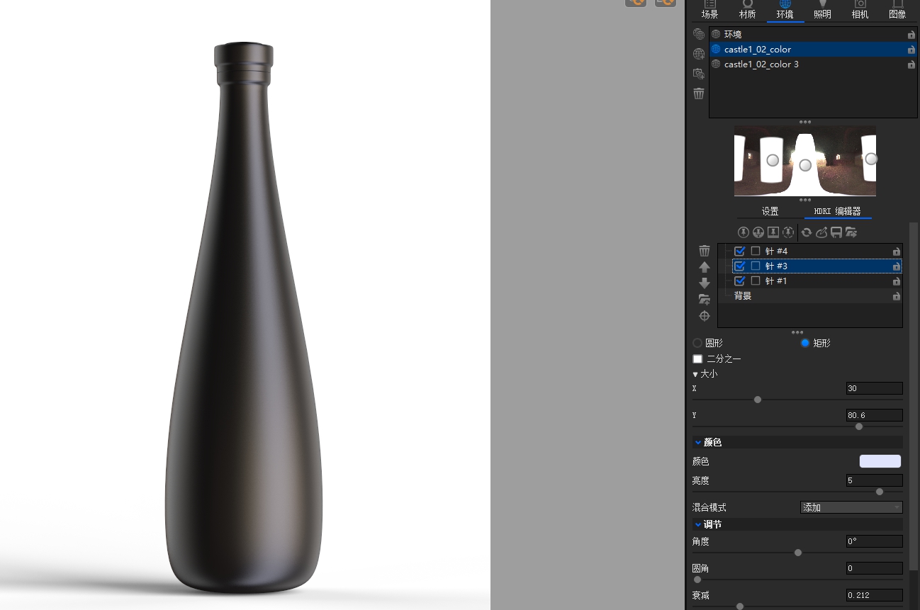
Task: Select the 圆形 radio button
Action: point(697,343)
